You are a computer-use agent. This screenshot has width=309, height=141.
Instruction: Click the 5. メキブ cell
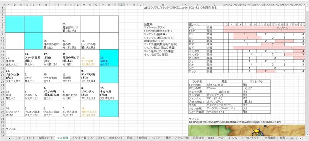34,75
